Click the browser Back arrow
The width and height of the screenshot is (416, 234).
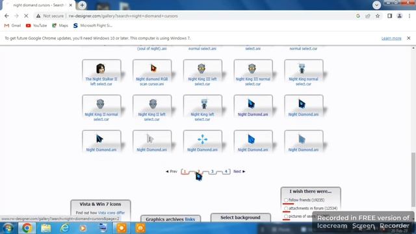point(6,16)
